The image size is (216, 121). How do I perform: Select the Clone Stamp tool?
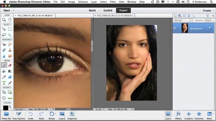[x=10, y=50]
